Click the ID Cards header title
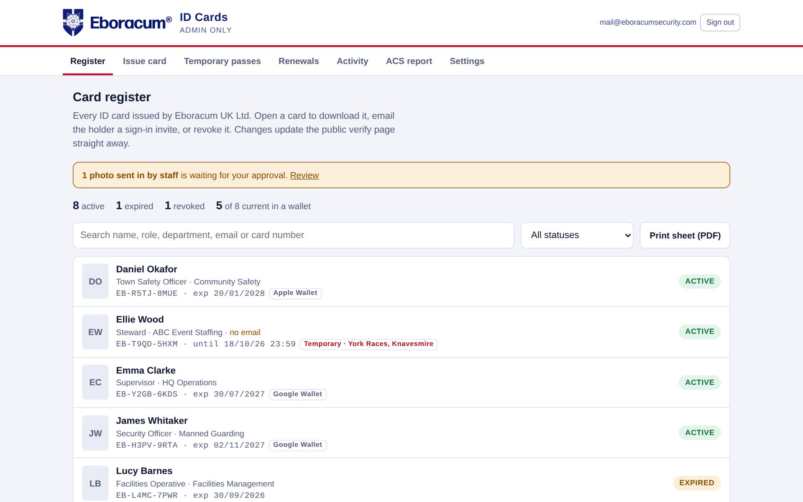This screenshot has width=803, height=502. [204, 17]
